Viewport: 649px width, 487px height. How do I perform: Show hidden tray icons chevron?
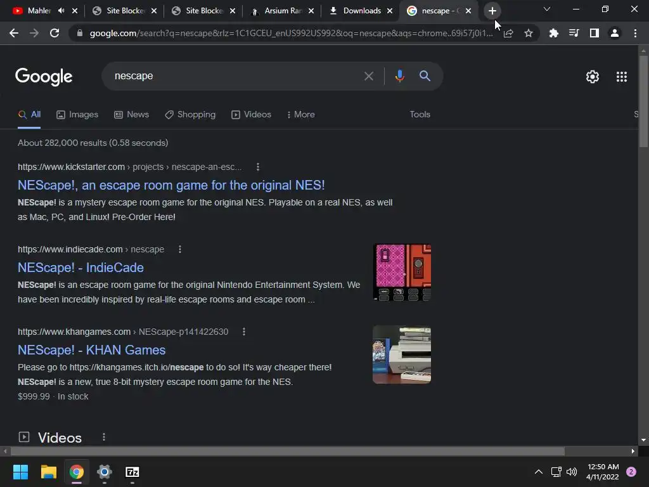539,472
